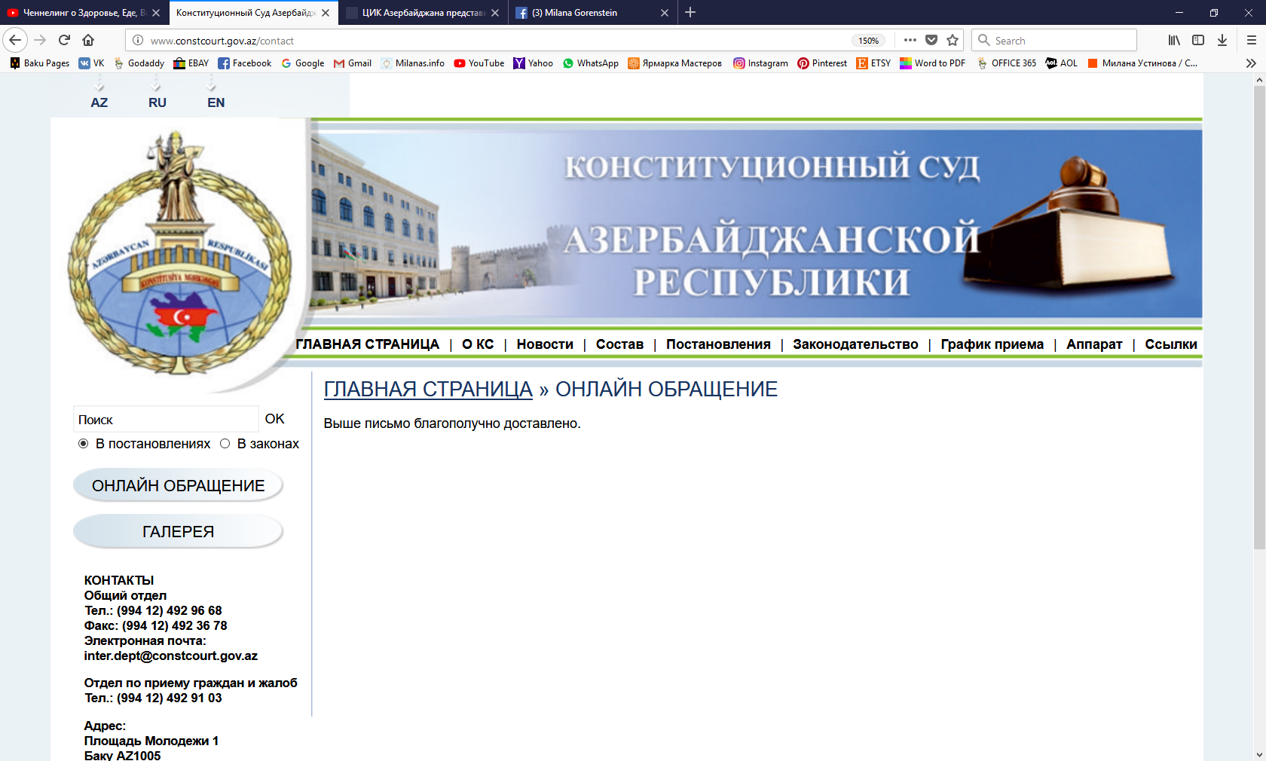The image size is (1266, 761).
Task: Open the Downloads arrow icon
Action: [x=1222, y=40]
